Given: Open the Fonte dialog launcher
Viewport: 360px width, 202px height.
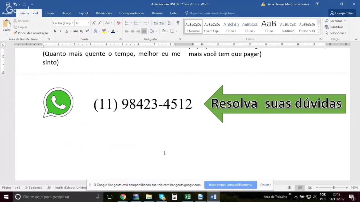Looking at the screenshot, I should click(x=121, y=39).
